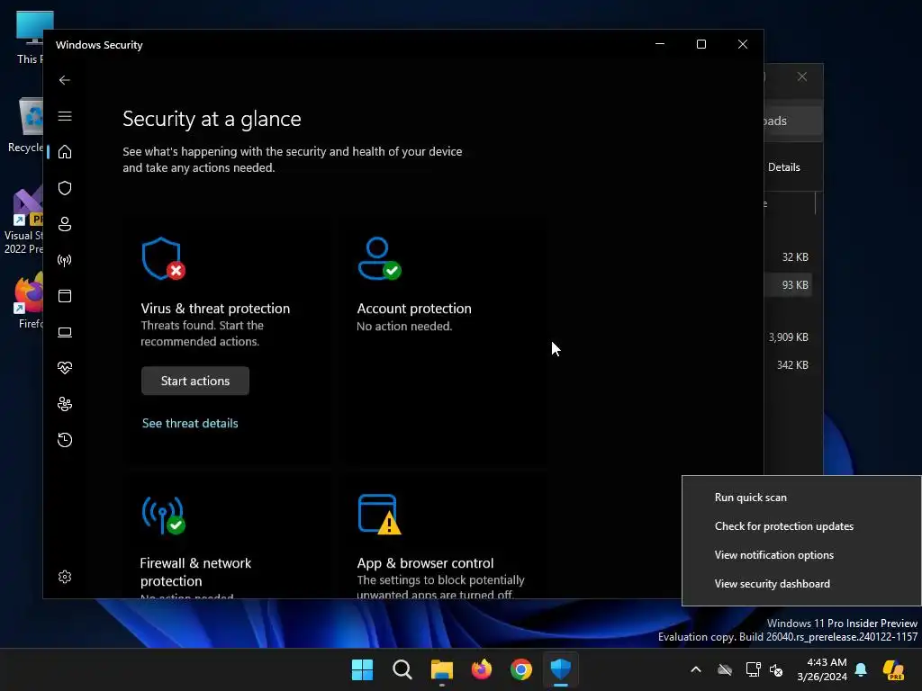The width and height of the screenshot is (922, 691).
Task: Select the 3,909 KB file row behind
Action: (x=788, y=337)
